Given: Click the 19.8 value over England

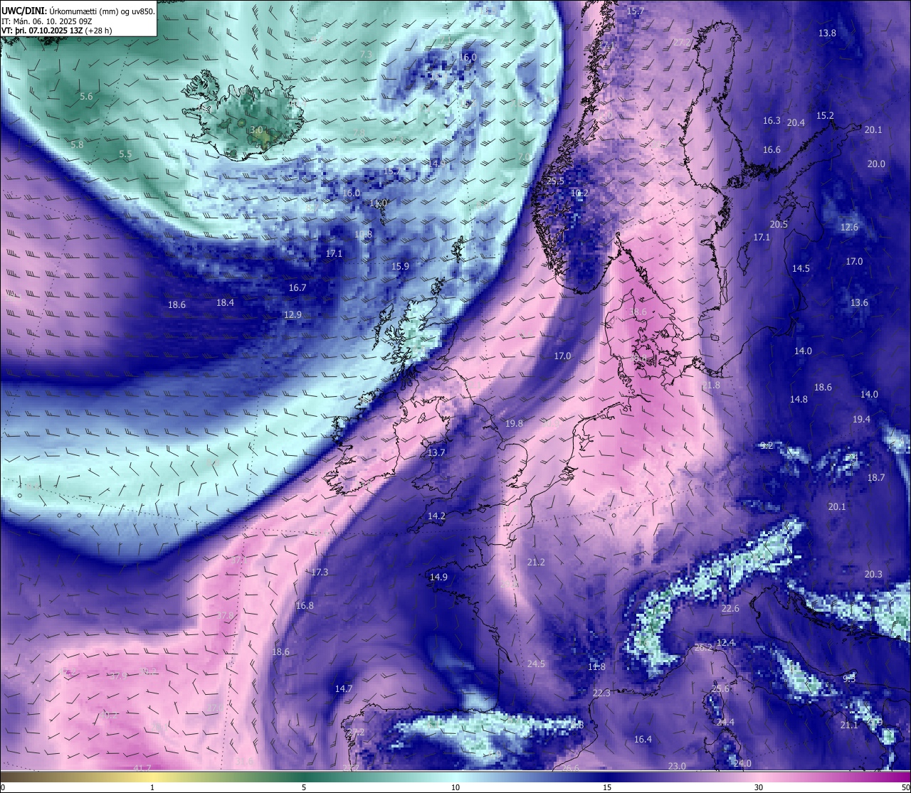Looking at the screenshot, I should pos(514,423).
